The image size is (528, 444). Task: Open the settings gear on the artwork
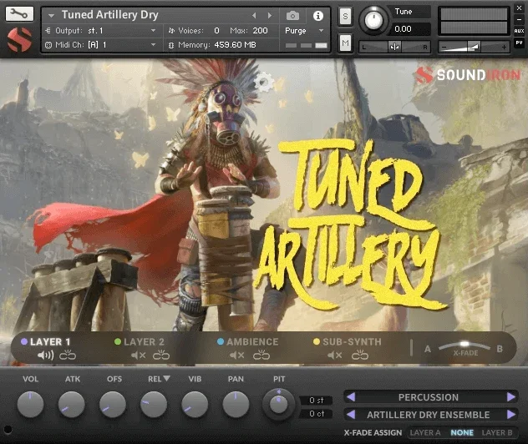pos(264,82)
